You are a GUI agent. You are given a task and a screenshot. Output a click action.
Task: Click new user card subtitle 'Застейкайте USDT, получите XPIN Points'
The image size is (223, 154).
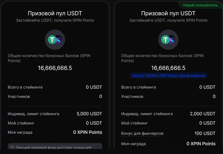168,21
